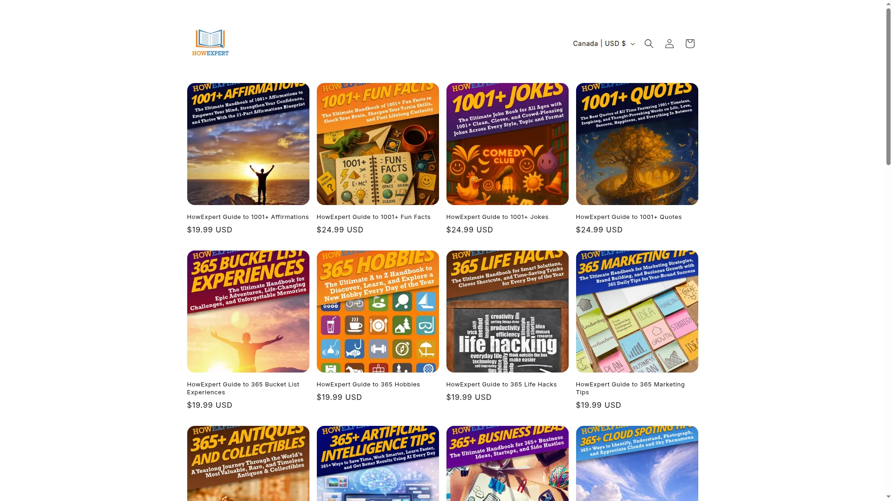Screen dimensions: 892x501
Task: Click $24.99 USD price under 1001+ Fun Facts
Action: (x=340, y=230)
